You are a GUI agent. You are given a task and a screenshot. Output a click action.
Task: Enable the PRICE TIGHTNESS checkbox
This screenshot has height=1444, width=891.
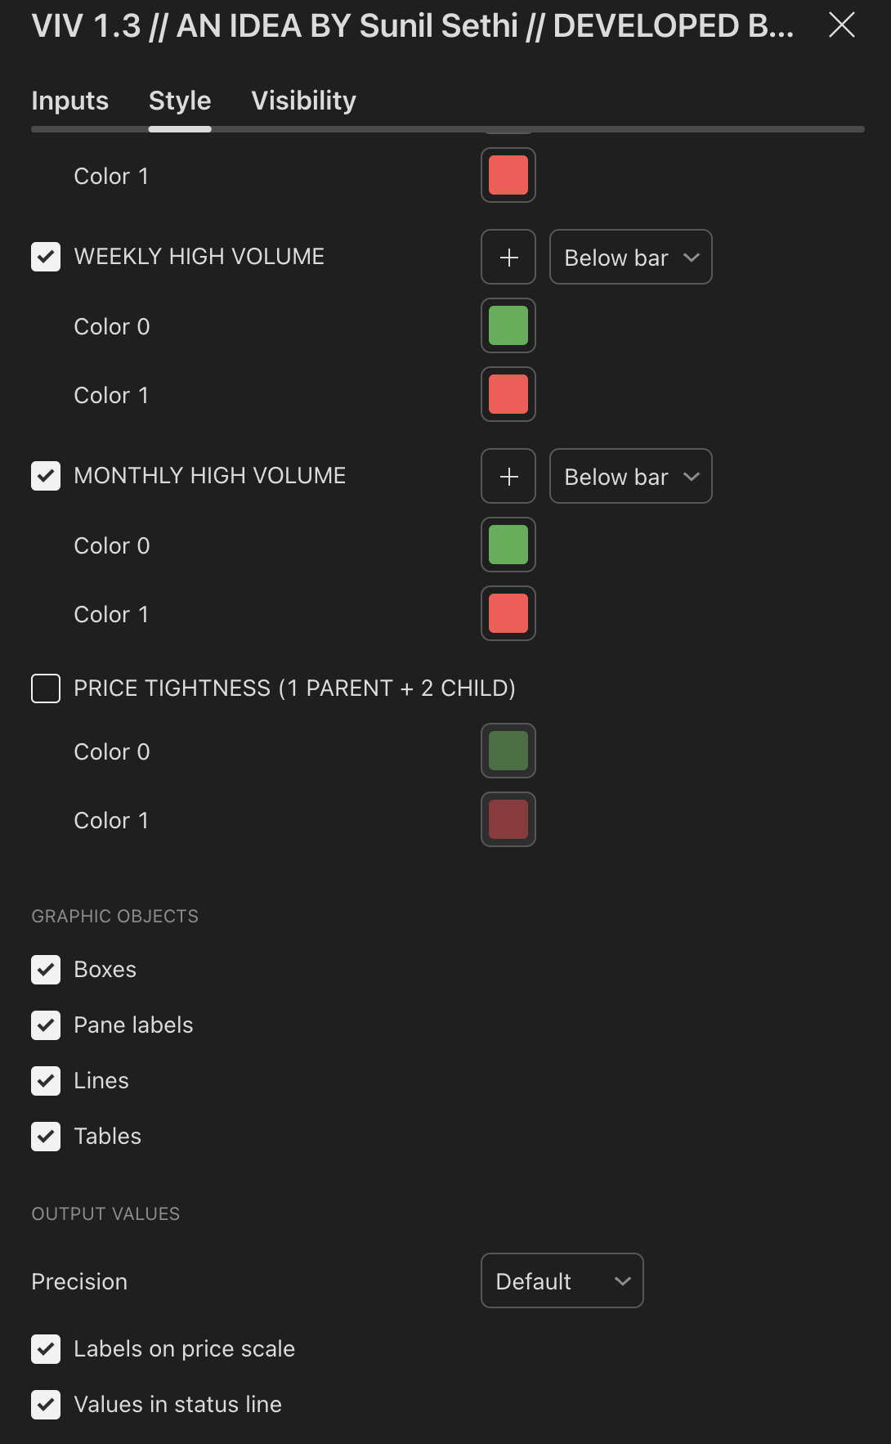(46, 688)
